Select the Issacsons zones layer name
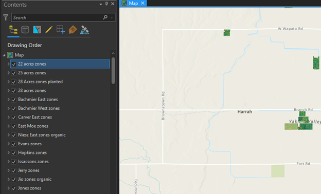321x194 pixels. 33,162
